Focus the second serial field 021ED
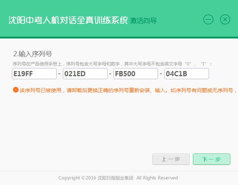The image size is (238, 185). 85,74
